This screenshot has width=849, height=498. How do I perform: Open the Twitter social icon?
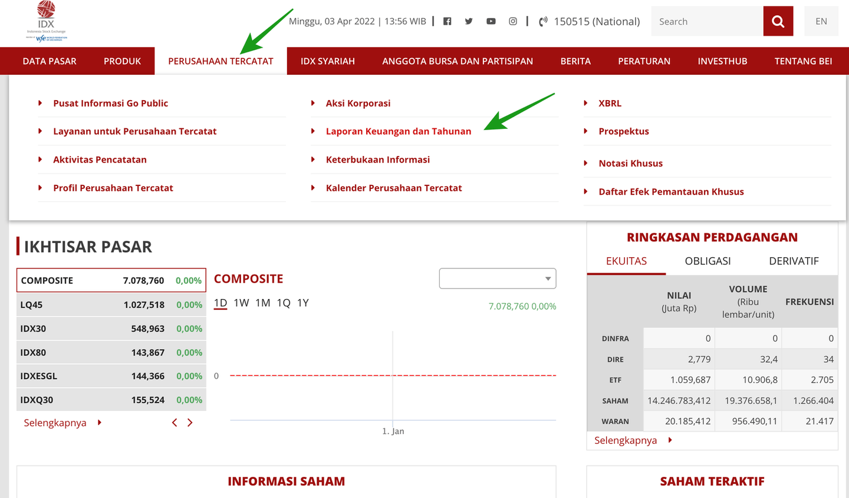(469, 21)
